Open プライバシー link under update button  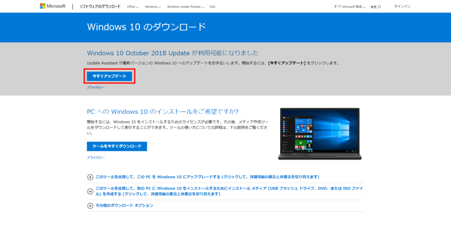coord(96,87)
